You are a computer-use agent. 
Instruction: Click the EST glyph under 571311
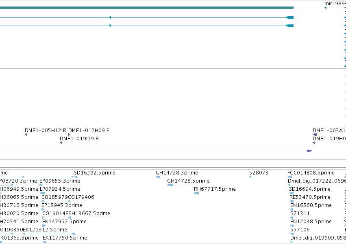point(292,218)
